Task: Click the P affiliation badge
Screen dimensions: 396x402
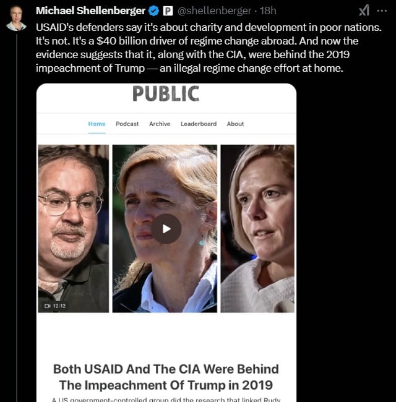Action: (x=168, y=11)
